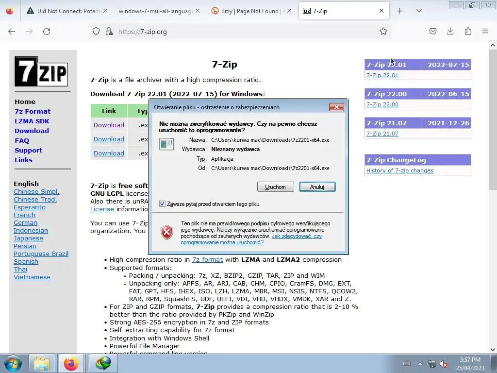Screen dimensions: 497x373
Task: Bookmark page with the star icon
Action: coord(383,31)
